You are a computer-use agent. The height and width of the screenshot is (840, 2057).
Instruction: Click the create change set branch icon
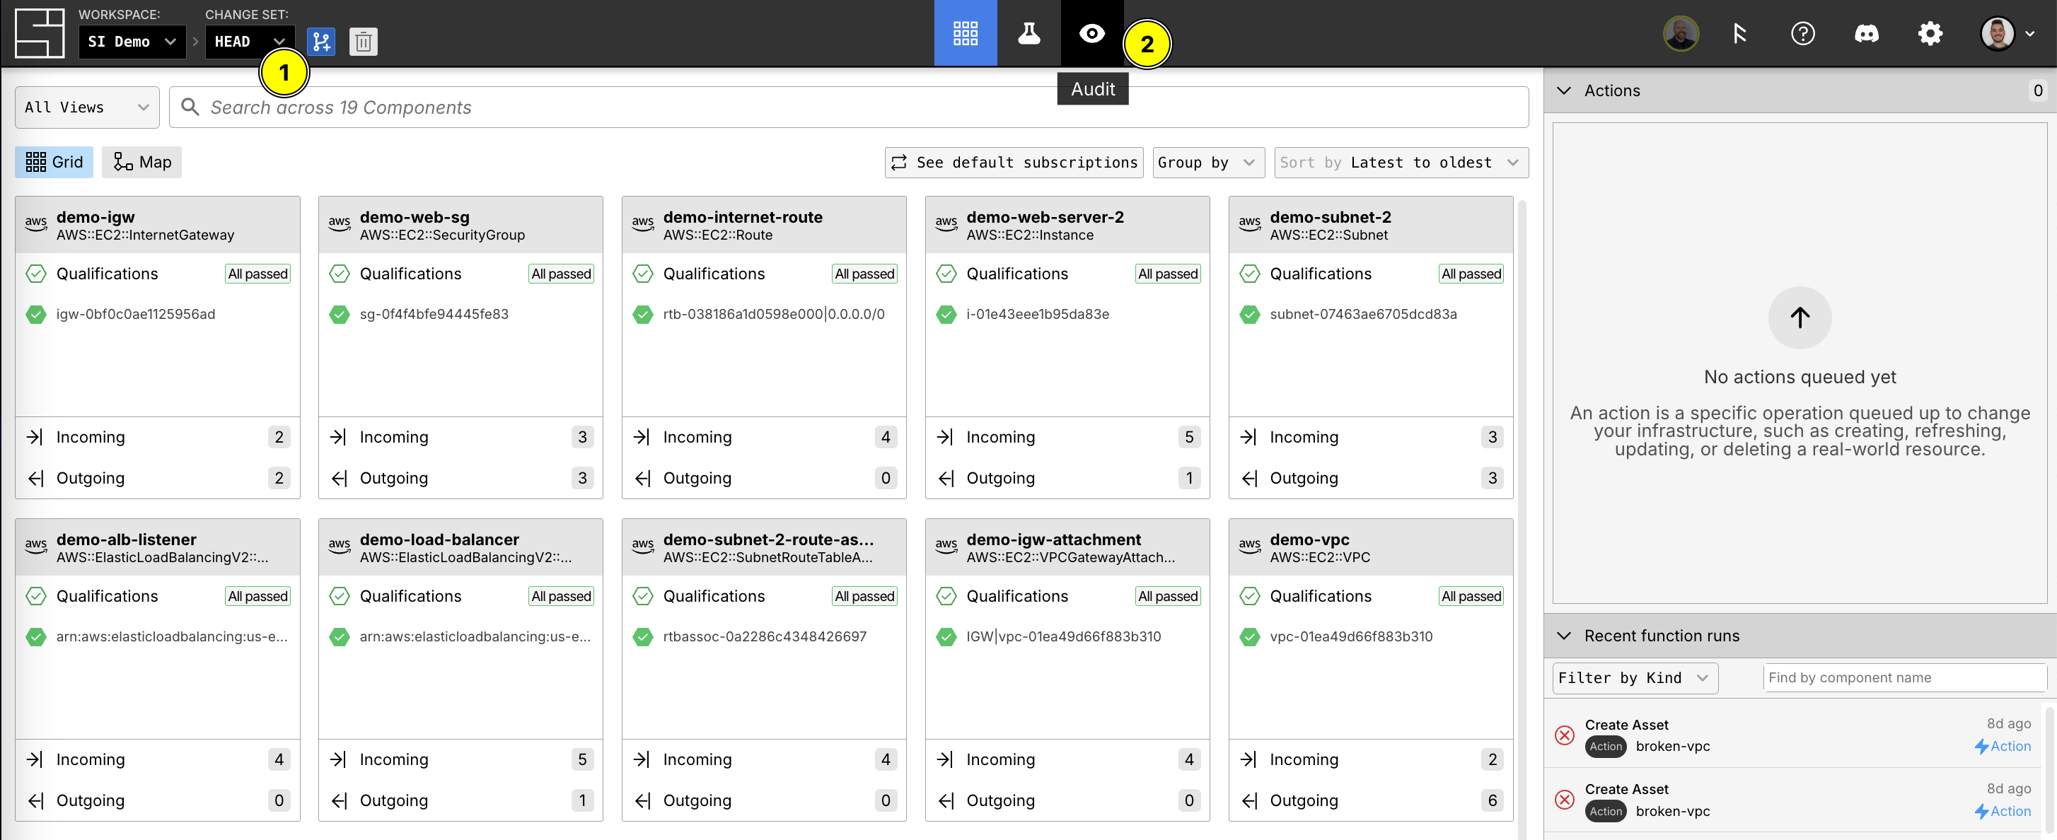click(321, 42)
